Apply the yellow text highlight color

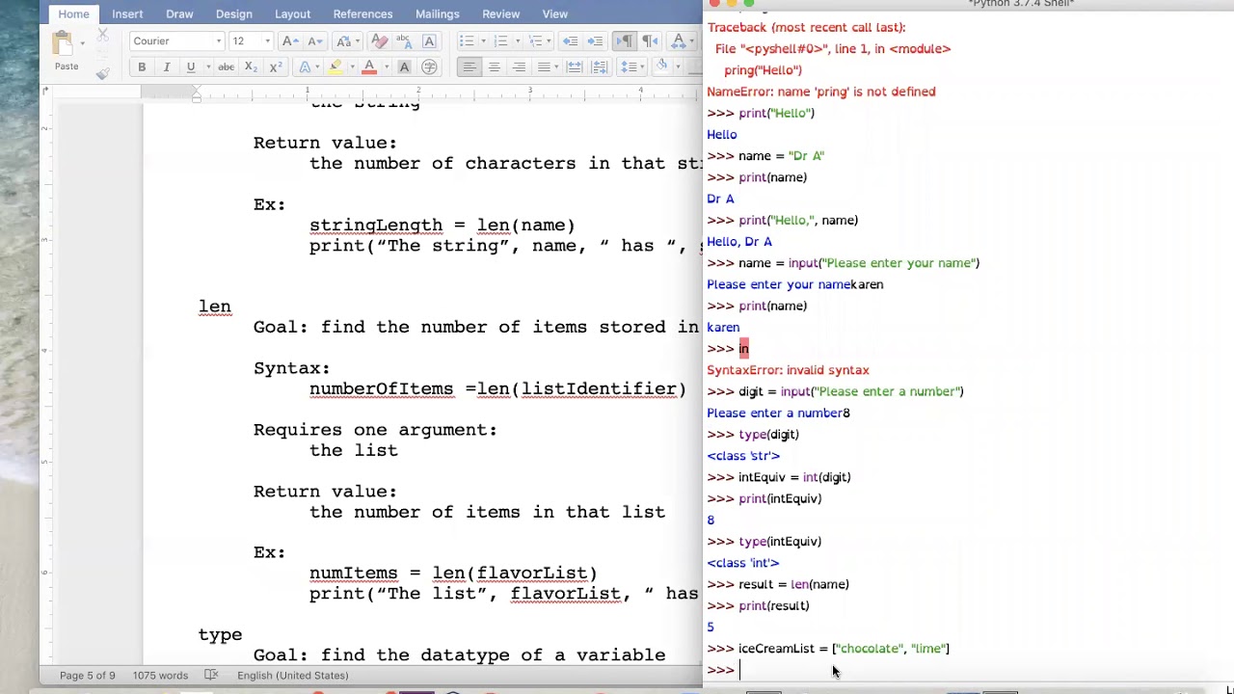(x=335, y=67)
